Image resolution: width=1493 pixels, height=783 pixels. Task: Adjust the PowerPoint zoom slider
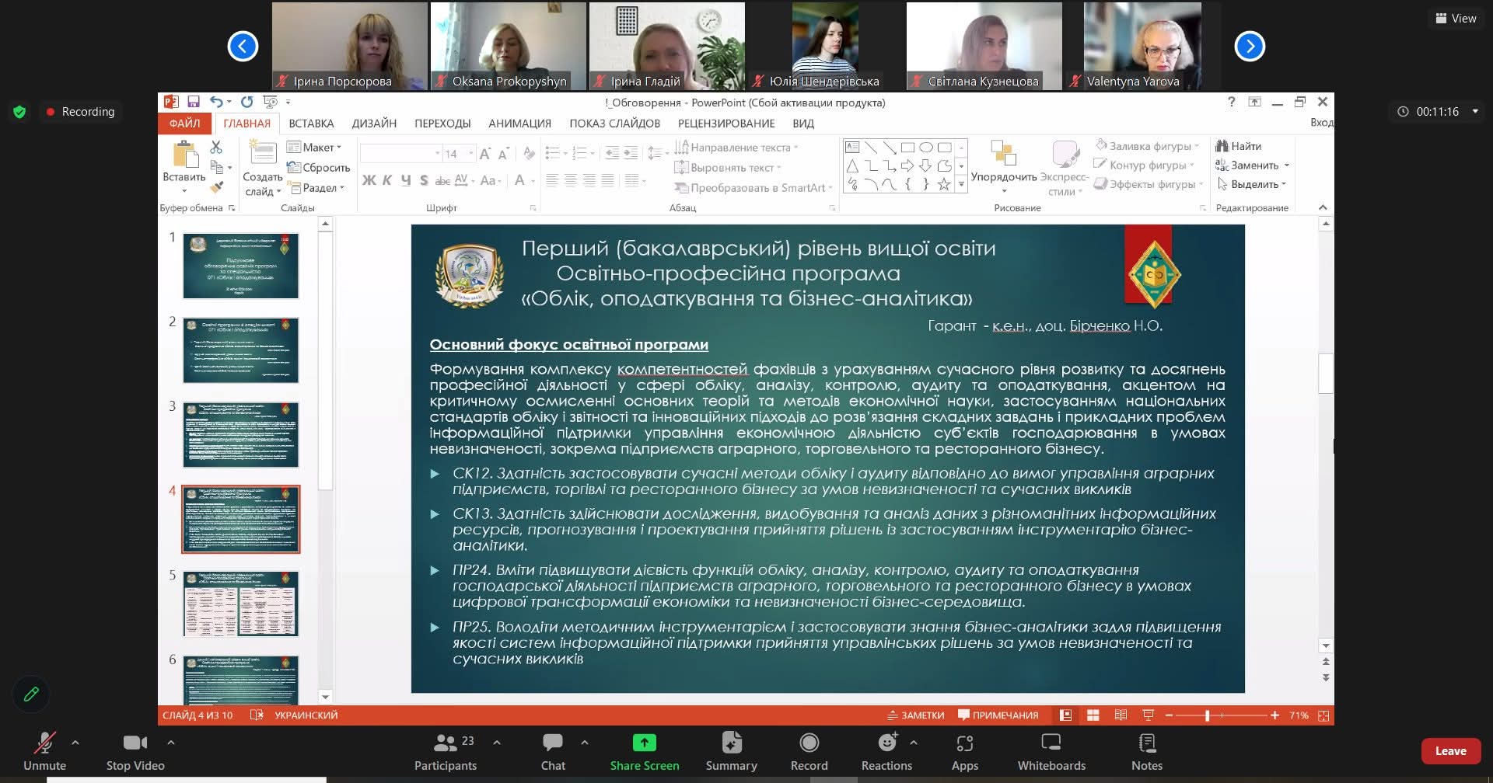tap(1208, 715)
